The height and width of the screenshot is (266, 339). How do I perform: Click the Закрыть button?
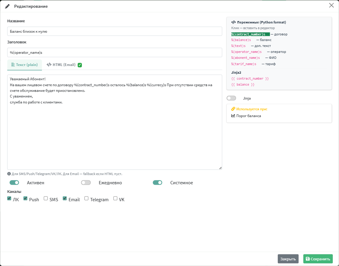pyautogui.click(x=288, y=259)
